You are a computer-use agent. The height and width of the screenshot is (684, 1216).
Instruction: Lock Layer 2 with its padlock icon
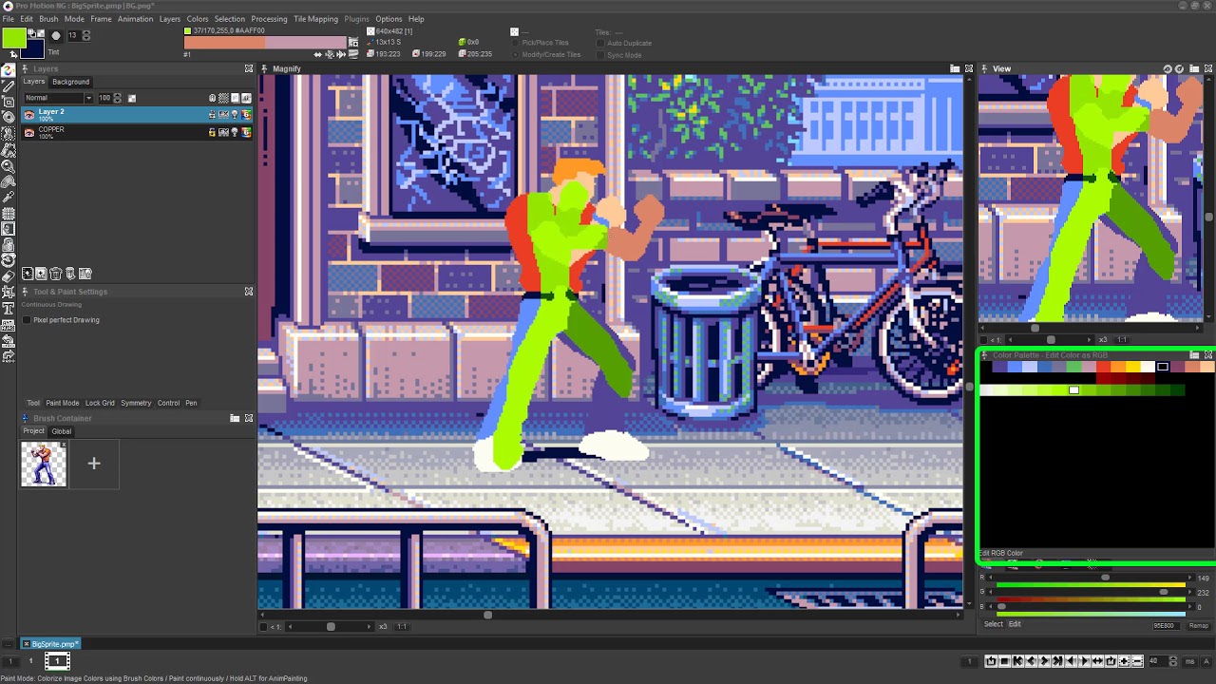point(212,115)
